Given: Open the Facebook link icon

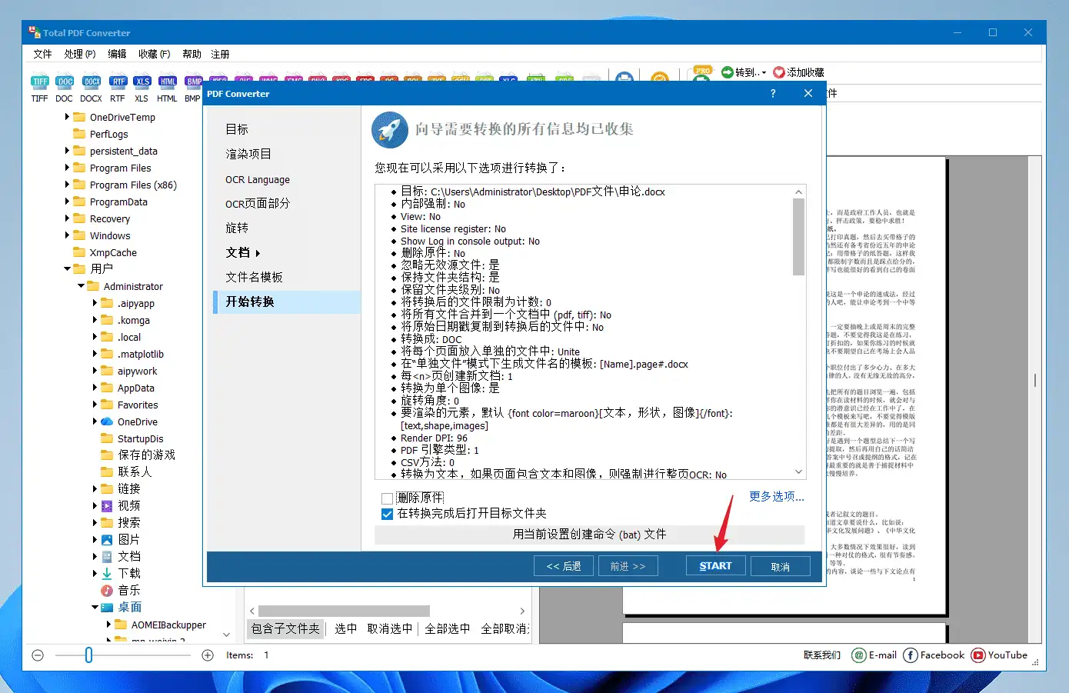Looking at the screenshot, I should click(911, 655).
